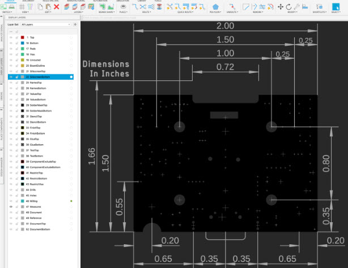The image size is (348, 268).
Task: Click the top-left mounting hole on the board
Action: pyautogui.click(x=180, y=127)
